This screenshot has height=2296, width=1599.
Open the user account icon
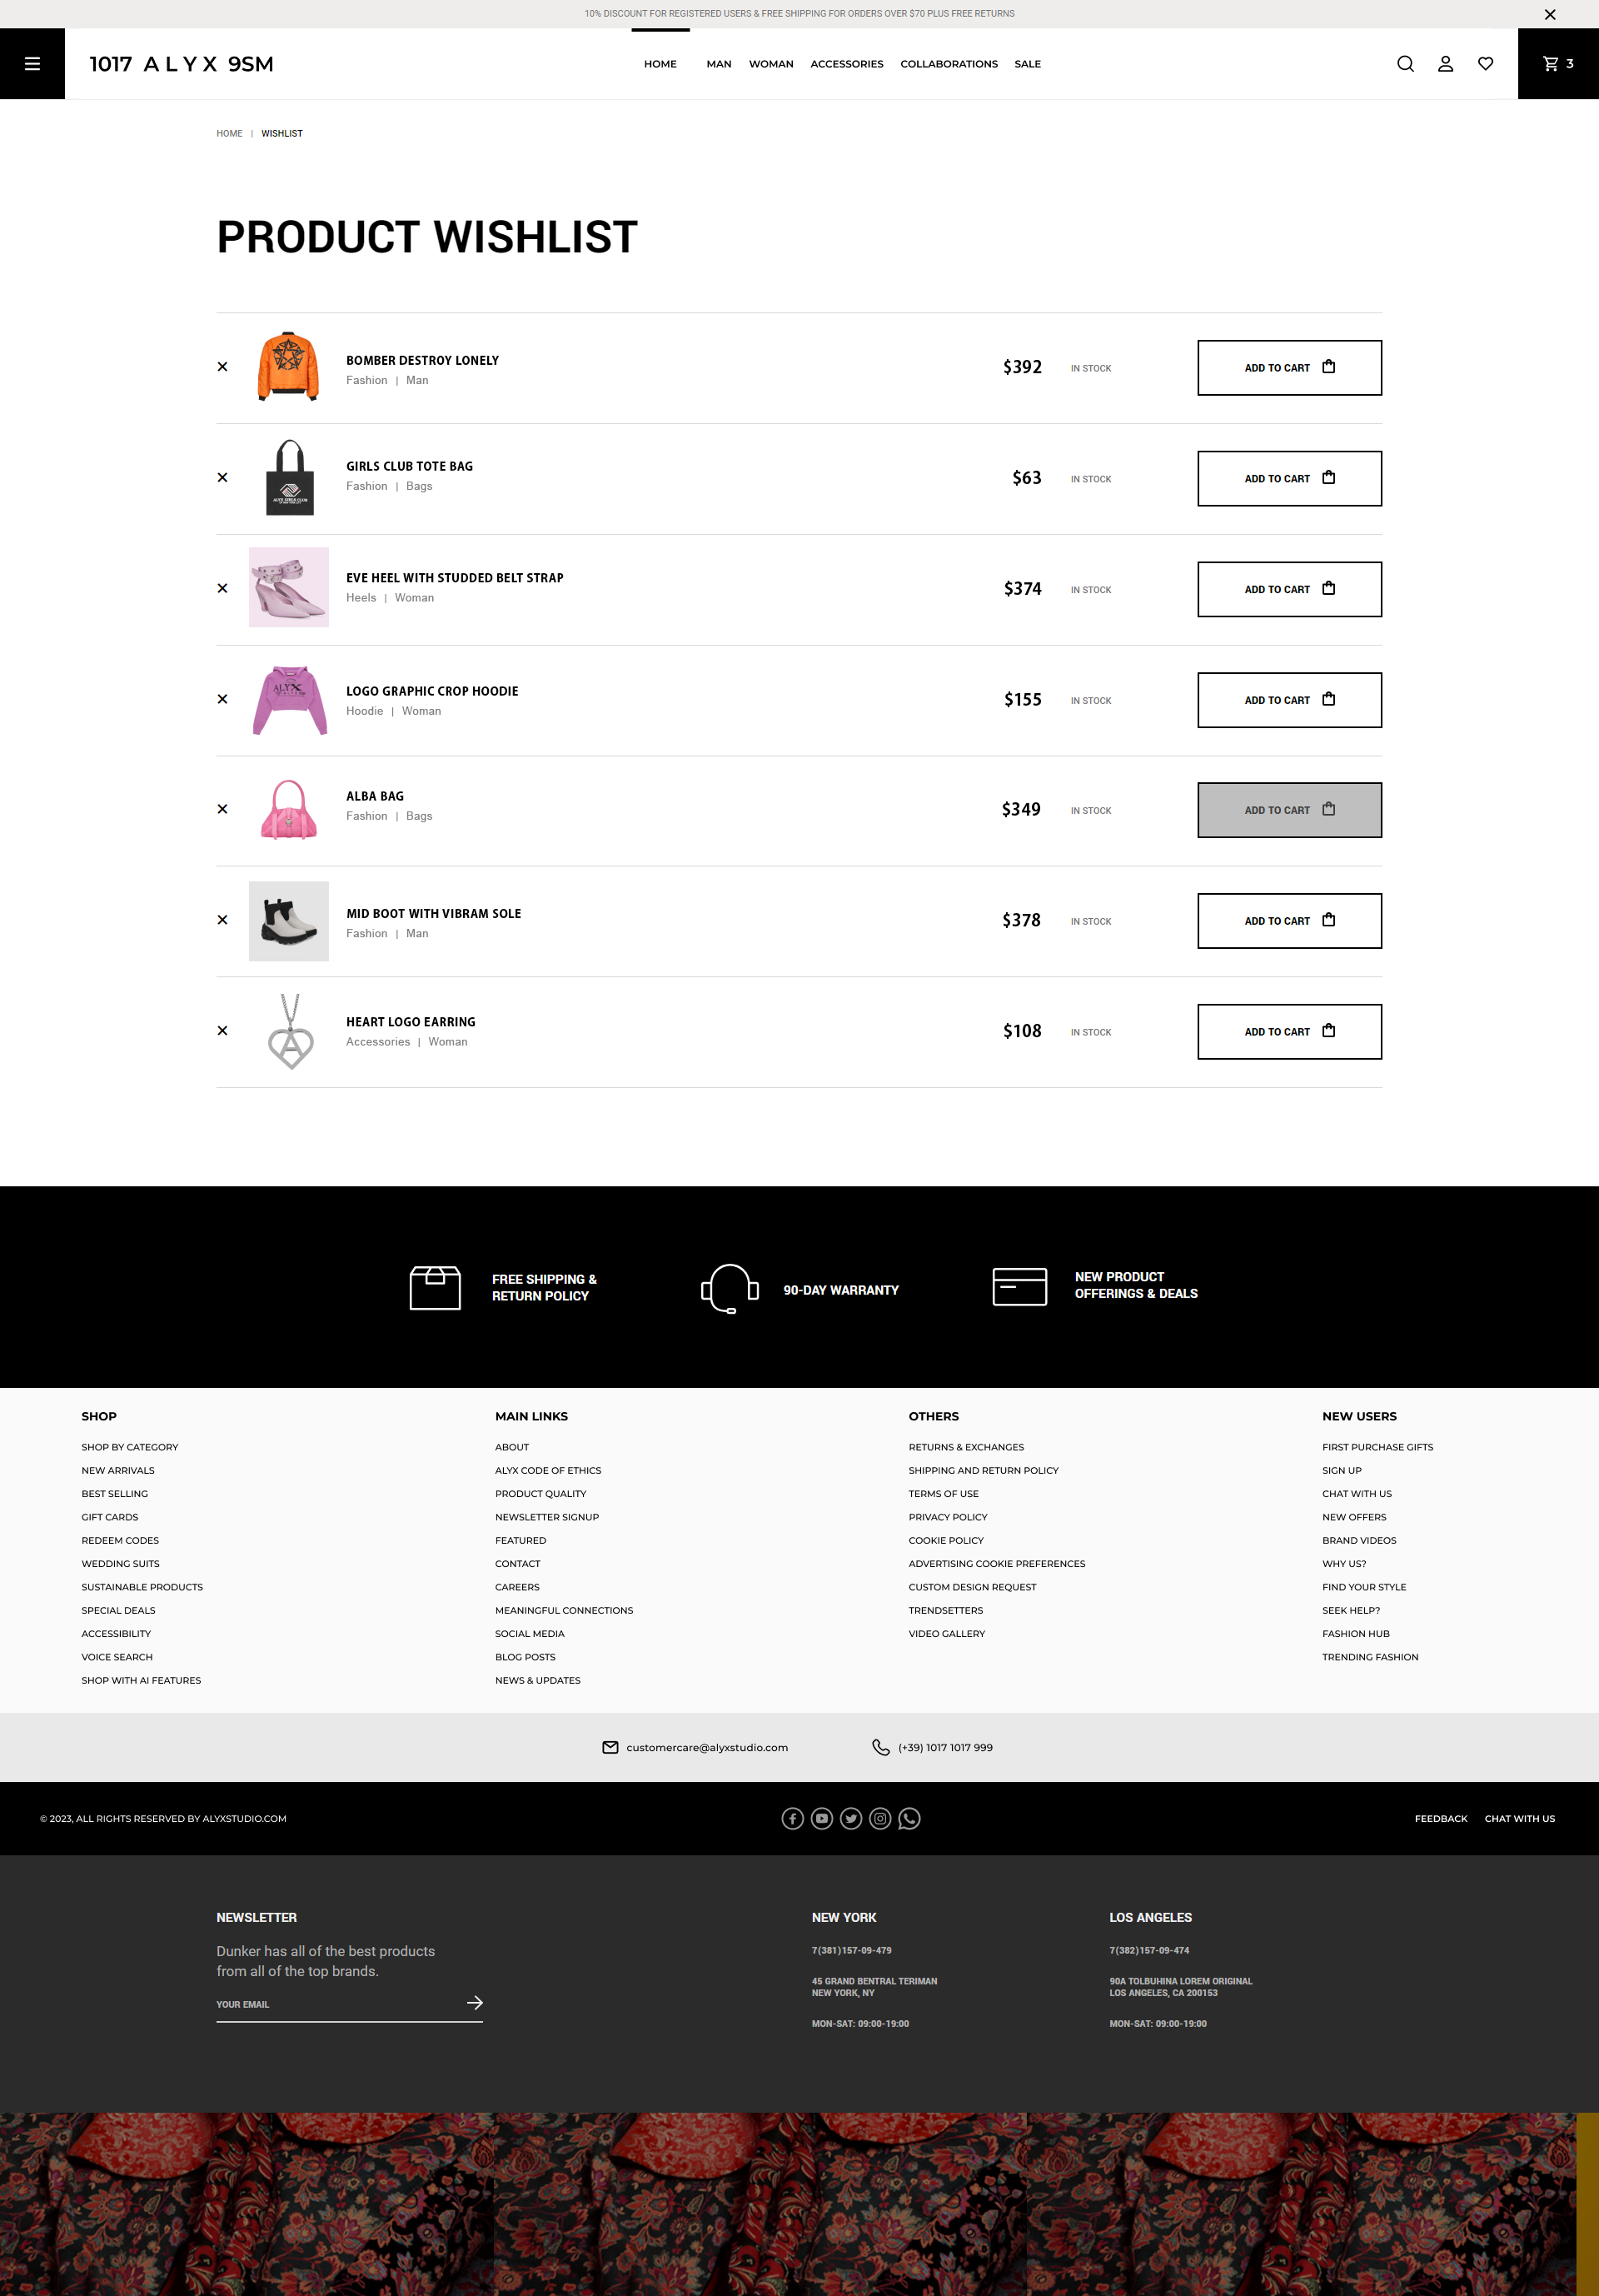(x=1445, y=64)
